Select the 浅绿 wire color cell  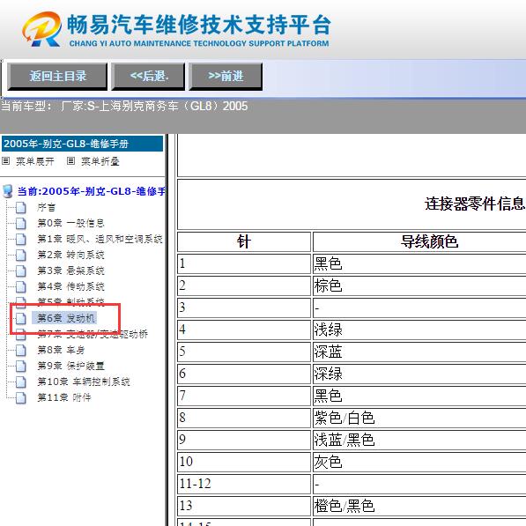coord(419,330)
